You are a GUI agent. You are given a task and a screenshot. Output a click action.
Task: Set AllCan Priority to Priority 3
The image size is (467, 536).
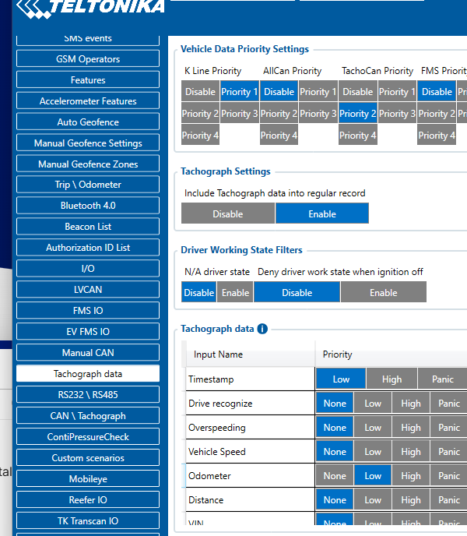318,113
